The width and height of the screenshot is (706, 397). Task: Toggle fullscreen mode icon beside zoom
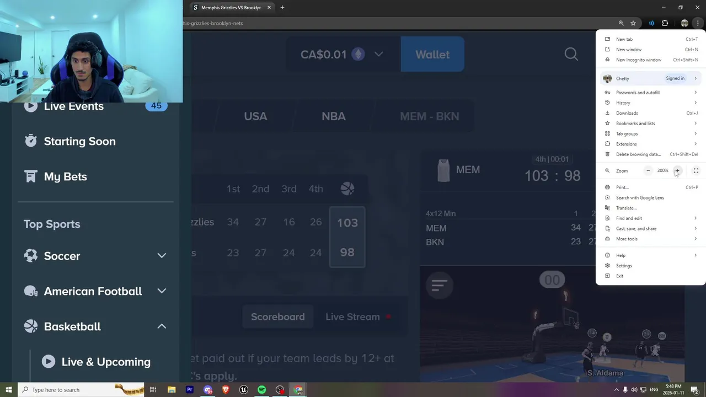click(x=696, y=170)
